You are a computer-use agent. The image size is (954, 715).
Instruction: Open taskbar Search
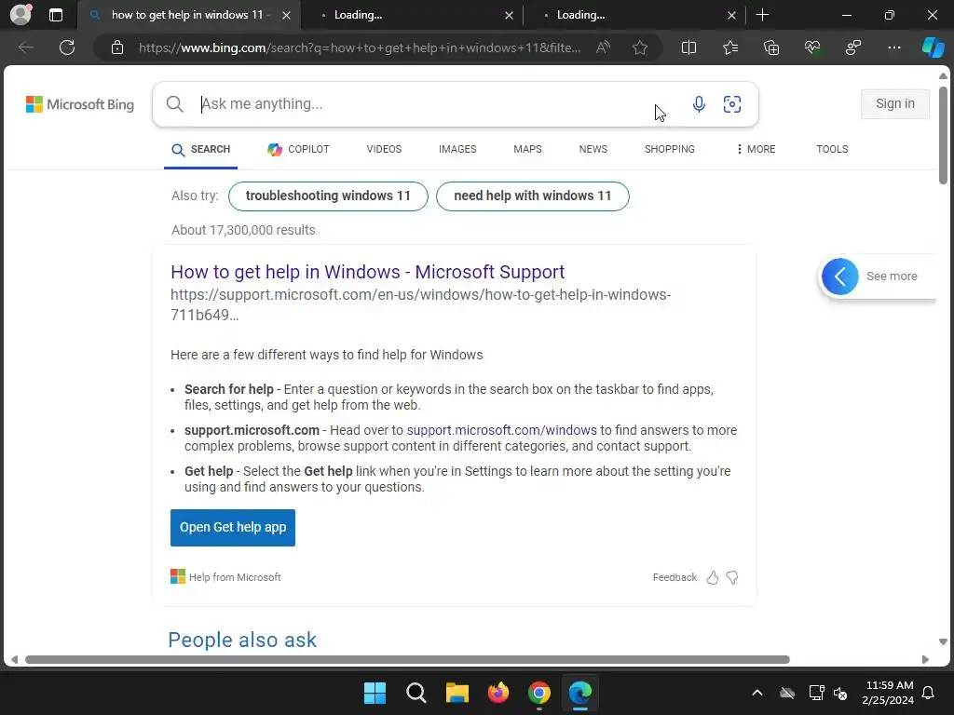pos(416,693)
